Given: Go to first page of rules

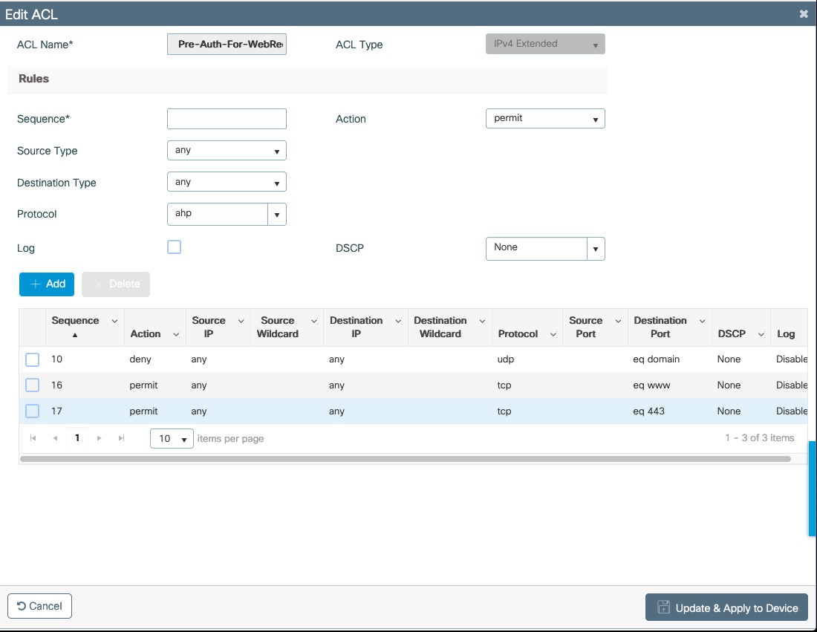Looking at the screenshot, I should [33, 438].
